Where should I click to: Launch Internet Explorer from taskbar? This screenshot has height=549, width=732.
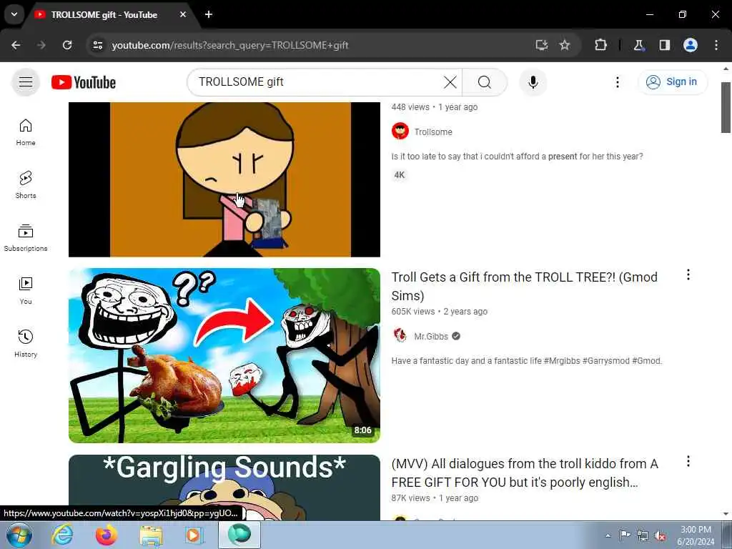[x=62, y=535]
